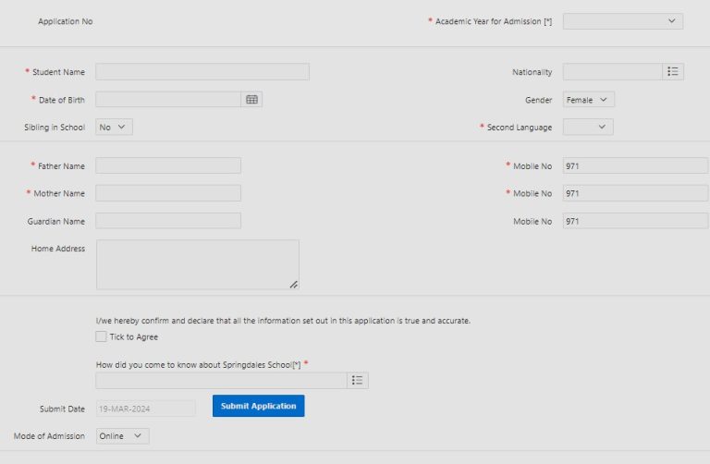Select the Mother Name input box
The width and height of the screenshot is (710, 464).
pos(168,193)
